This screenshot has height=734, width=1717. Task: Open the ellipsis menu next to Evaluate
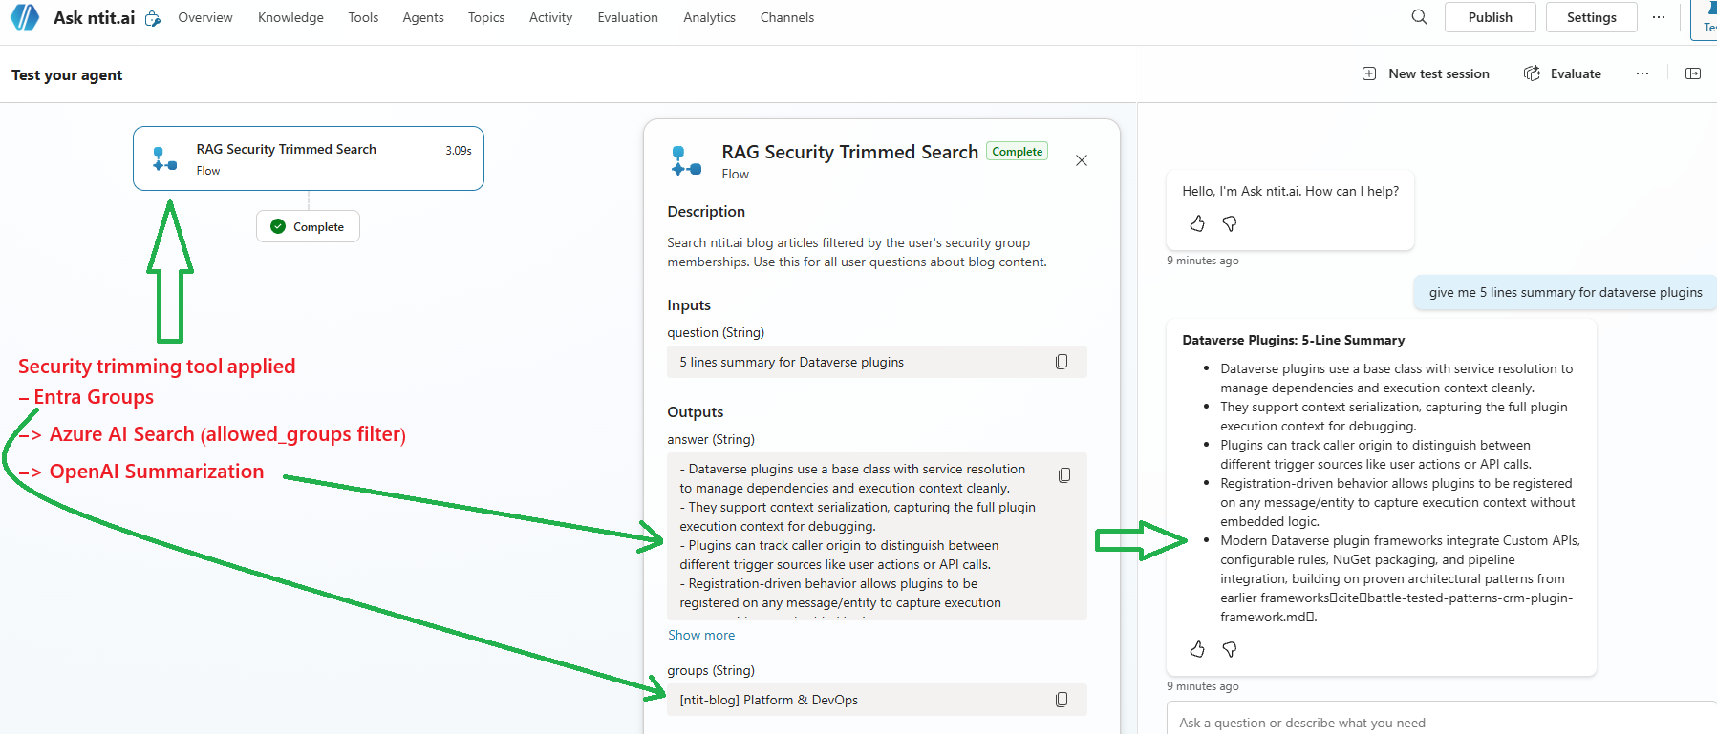pyautogui.click(x=1642, y=73)
